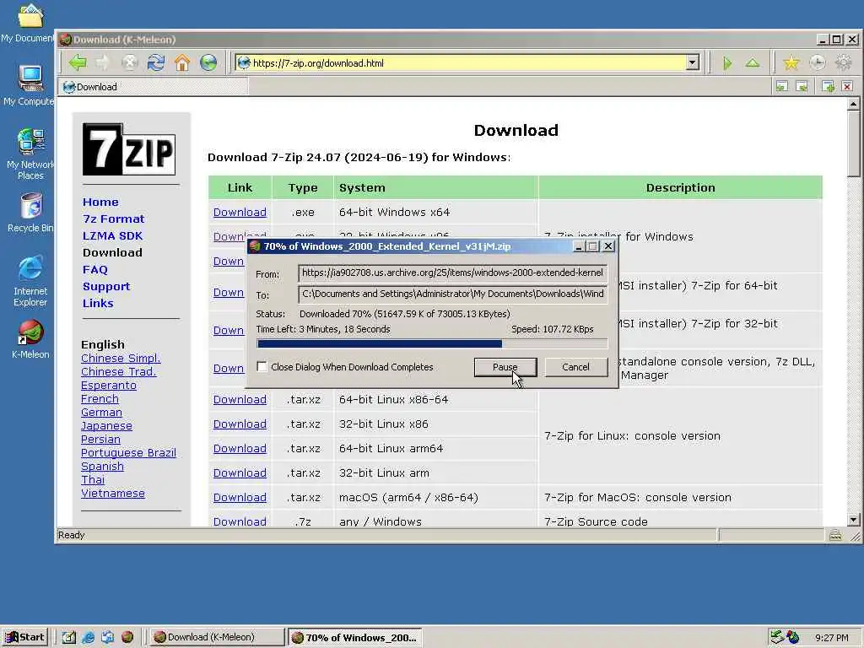Viewport: 864px width, 648px height.
Task: Close current tab with red X icon
Action: point(847,86)
